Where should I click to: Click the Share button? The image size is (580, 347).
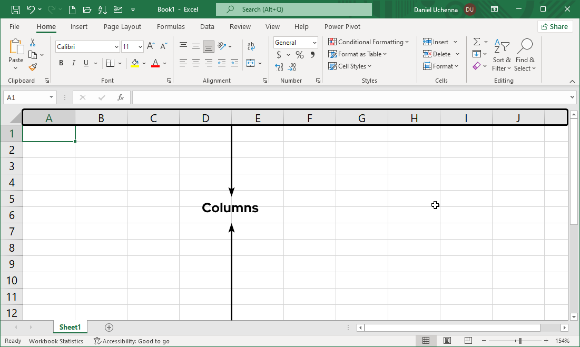tap(555, 26)
